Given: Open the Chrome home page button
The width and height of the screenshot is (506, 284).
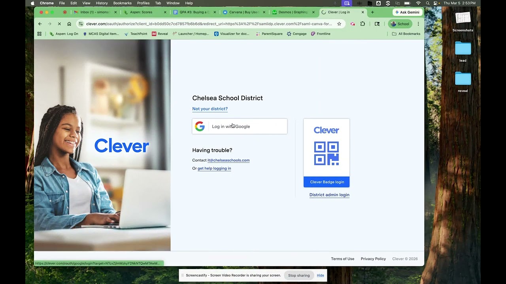Looking at the screenshot, I should 69,24.
